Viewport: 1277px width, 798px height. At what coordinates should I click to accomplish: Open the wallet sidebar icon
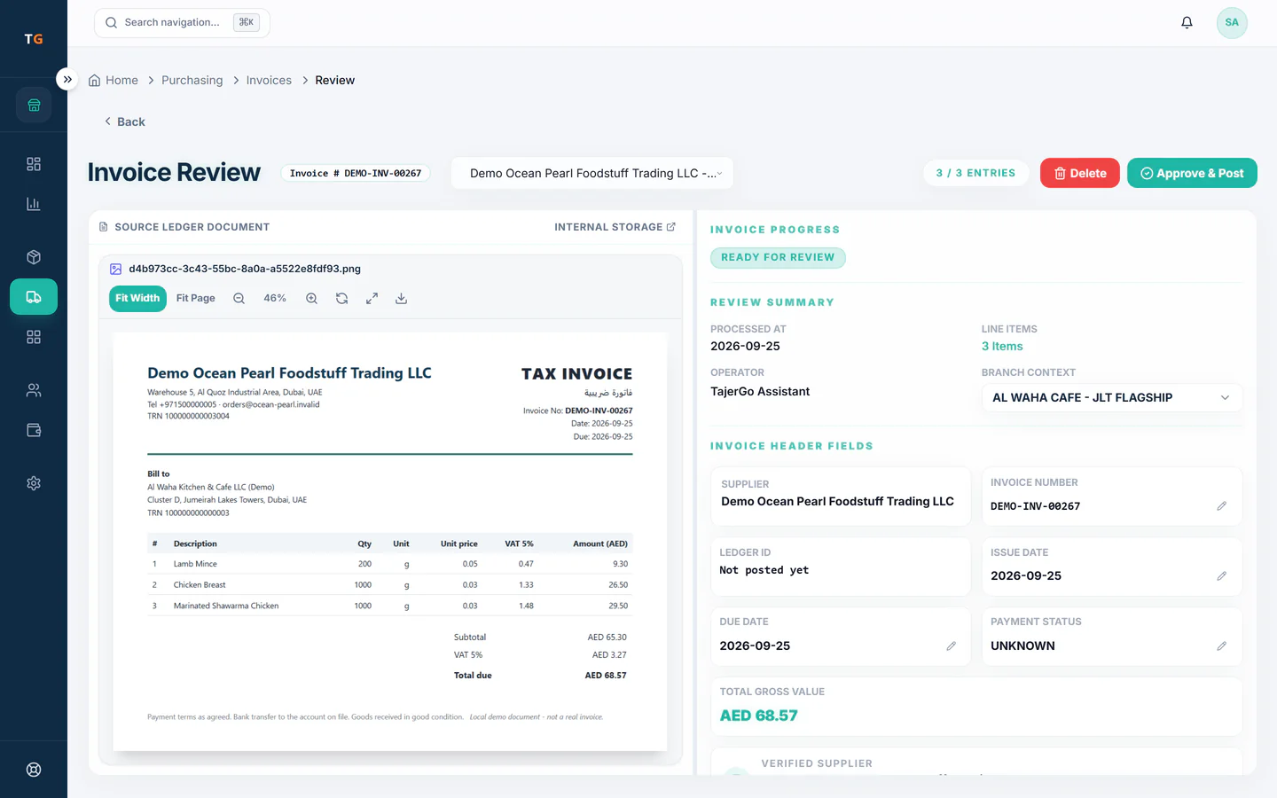[34, 430]
